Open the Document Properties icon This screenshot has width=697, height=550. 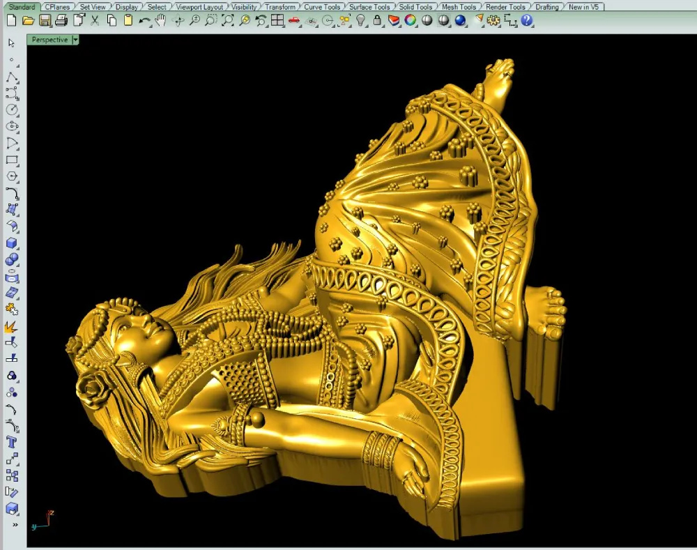pyautogui.click(x=79, y=20)
